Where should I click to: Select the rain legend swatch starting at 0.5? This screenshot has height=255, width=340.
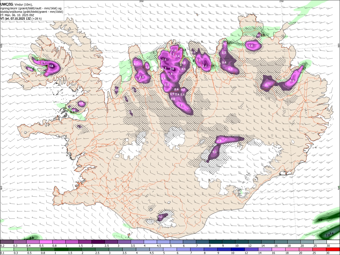click(x=34, y=249)
